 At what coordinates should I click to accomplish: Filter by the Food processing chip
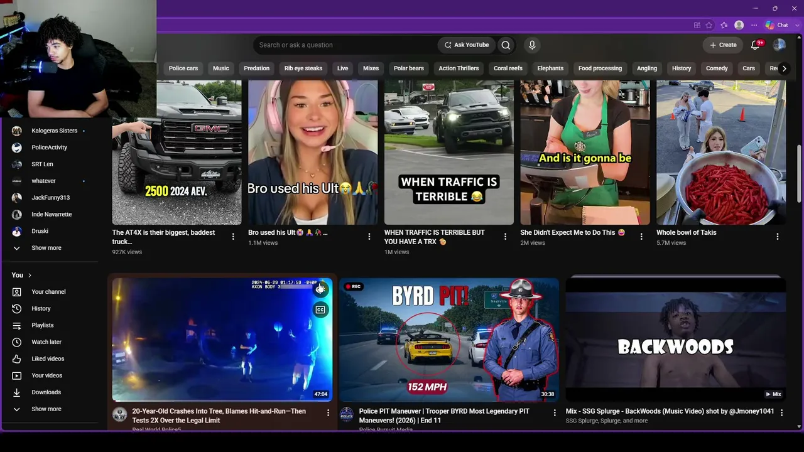coord(600,68)
